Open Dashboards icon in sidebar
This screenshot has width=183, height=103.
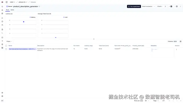(x=2, y=14)
